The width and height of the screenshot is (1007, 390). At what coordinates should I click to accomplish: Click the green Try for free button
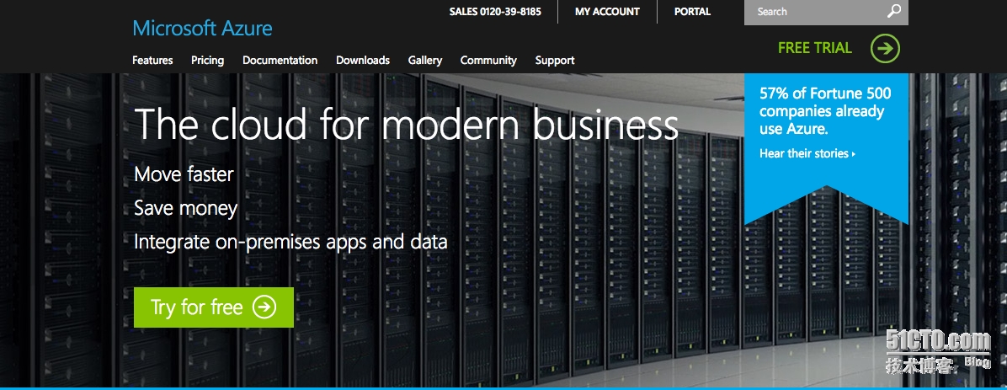coord(214,307)
